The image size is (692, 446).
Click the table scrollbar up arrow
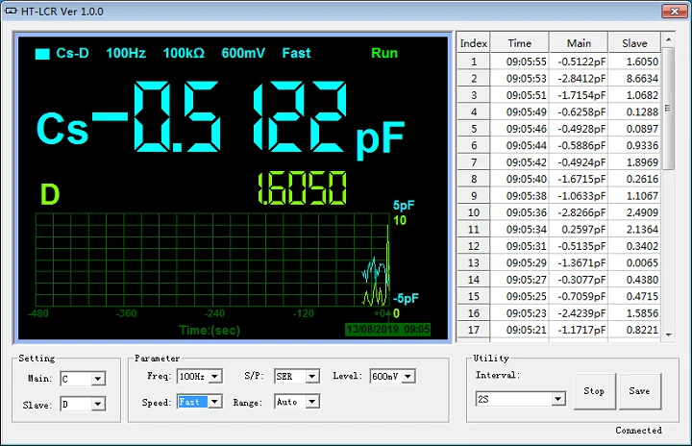(669, 41)
